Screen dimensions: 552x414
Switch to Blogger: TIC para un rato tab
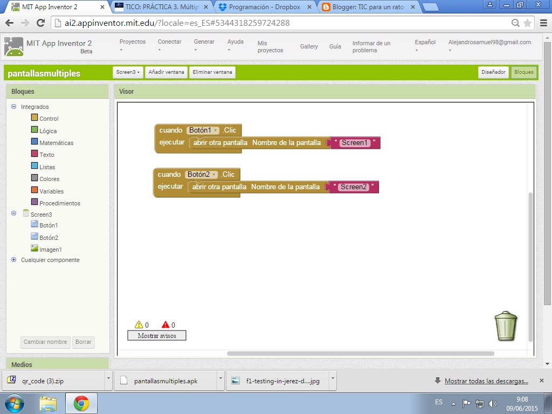(368, 6)
